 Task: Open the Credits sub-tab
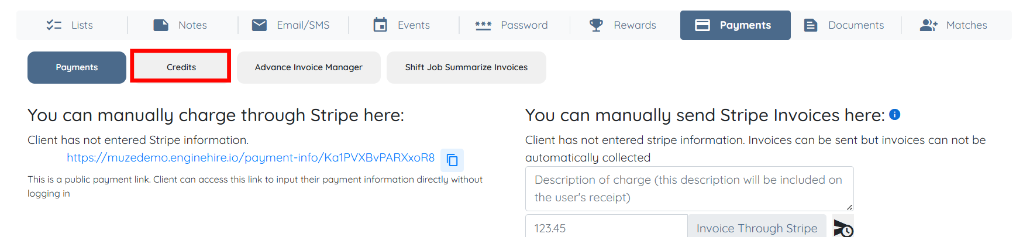point(181,67)
